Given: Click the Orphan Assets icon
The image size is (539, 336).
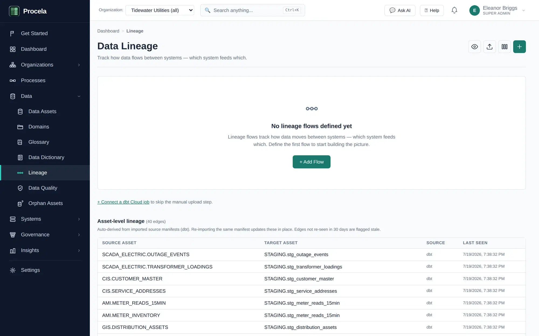Looking at the screenshot, I should coord(20,203).
